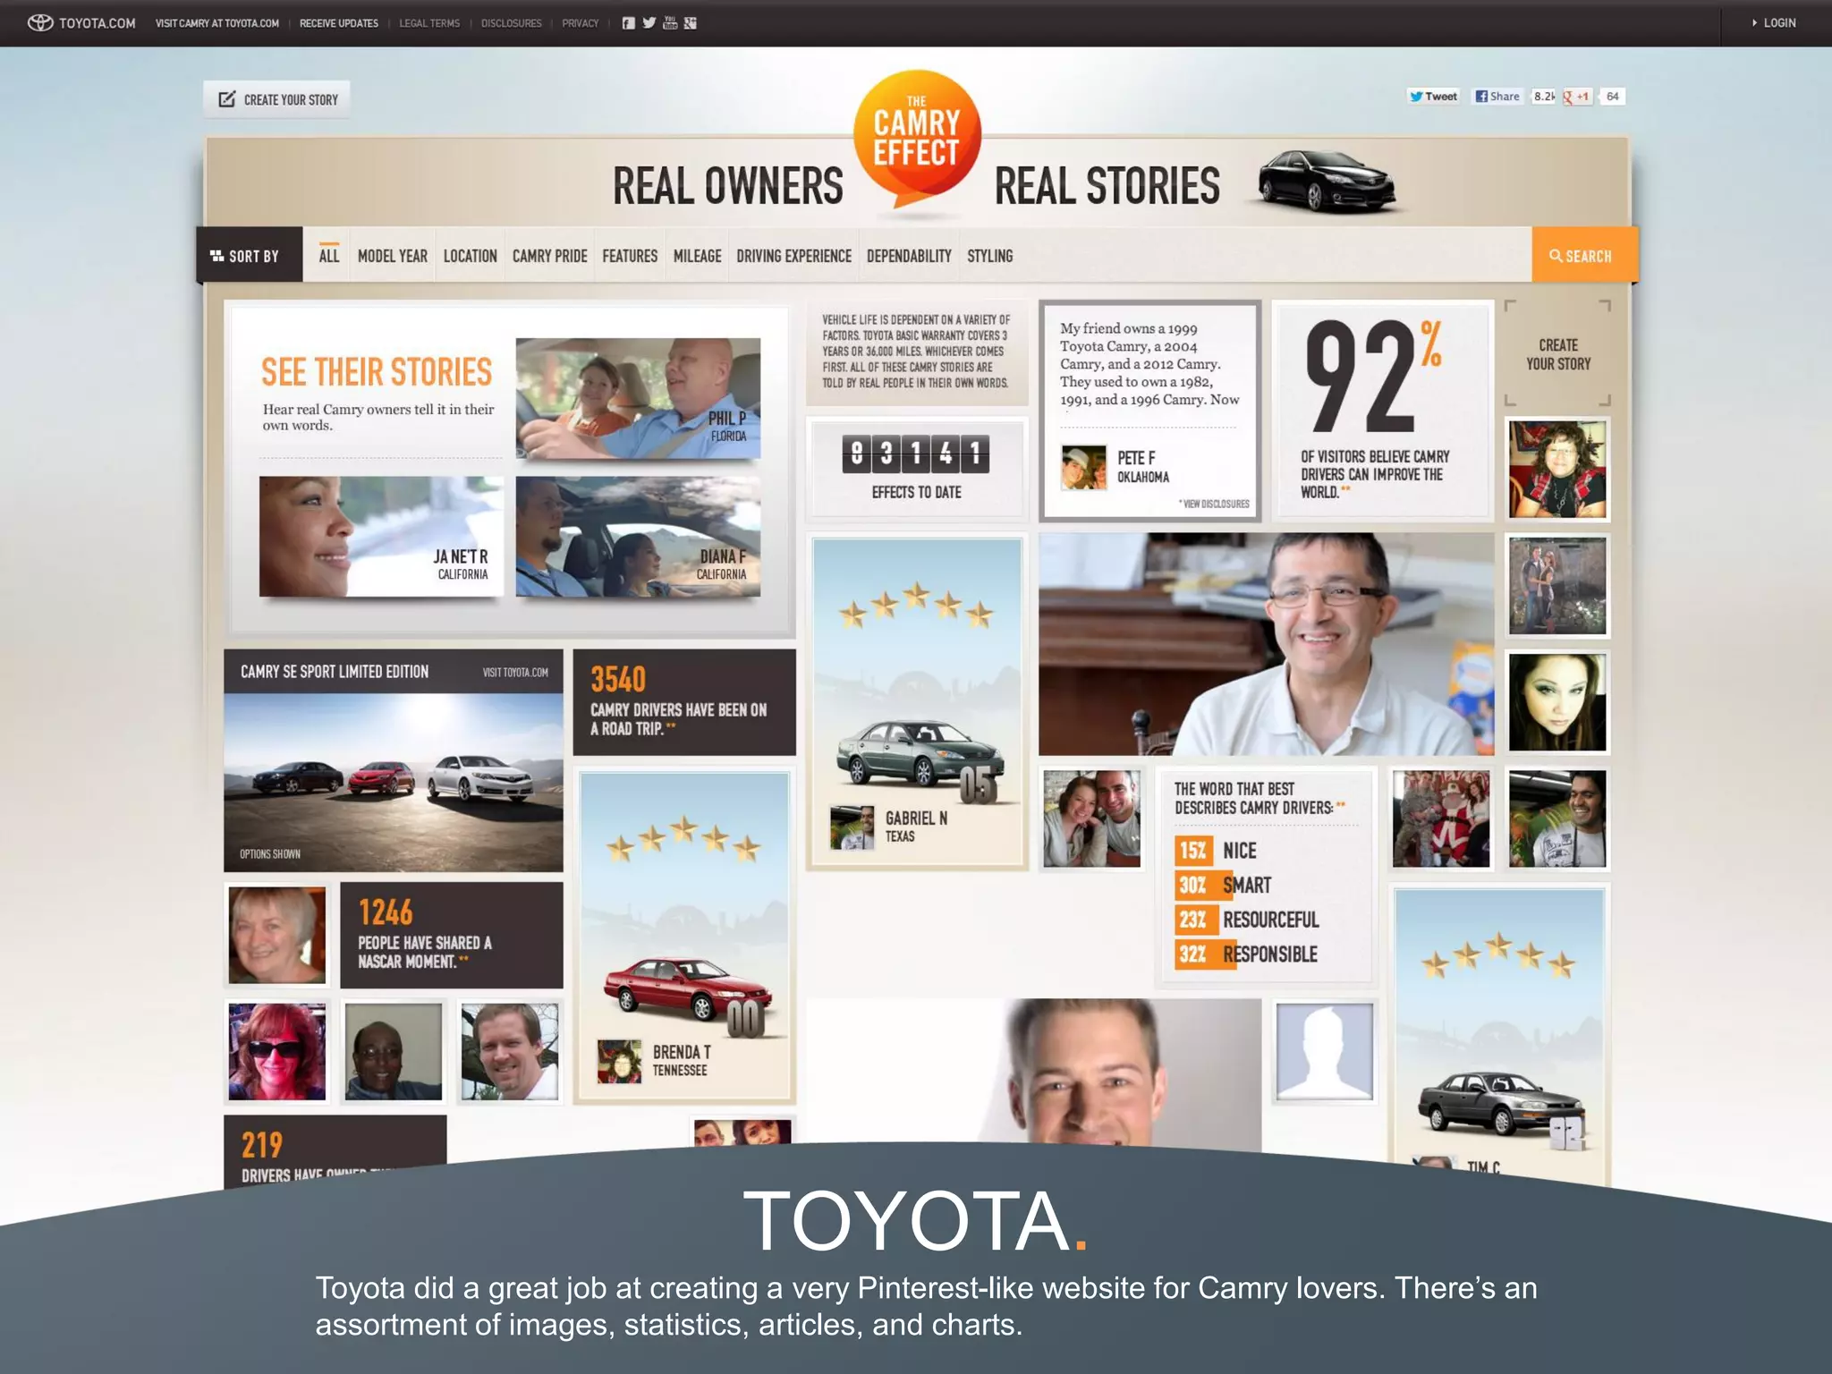Play Ja Ne't R California story video
The width and height of the screenshot is (1832, 1374).
[381, 536]
